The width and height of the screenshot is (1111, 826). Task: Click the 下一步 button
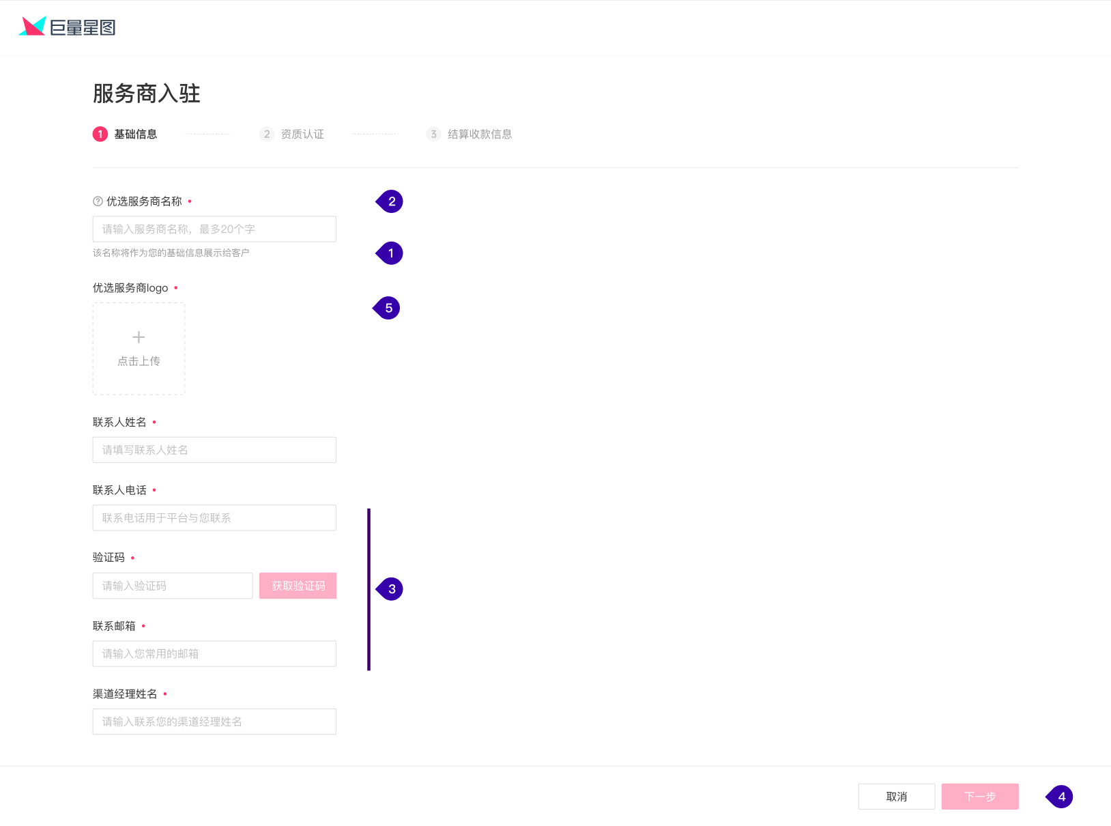point(980,797)
